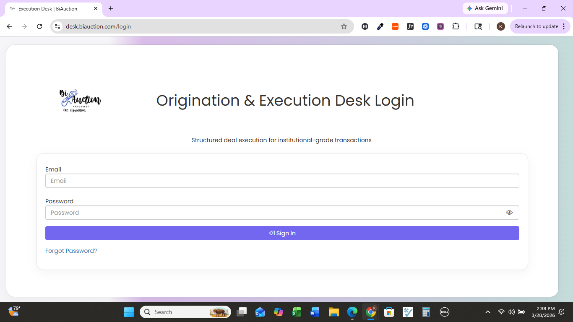
Task: Click the taskbar Search box
Action: tap(185, 312)
